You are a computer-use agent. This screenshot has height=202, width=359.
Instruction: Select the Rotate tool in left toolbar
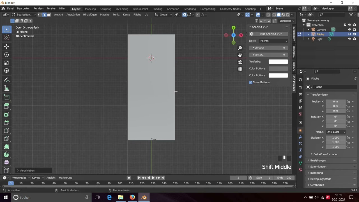point(7,55)
